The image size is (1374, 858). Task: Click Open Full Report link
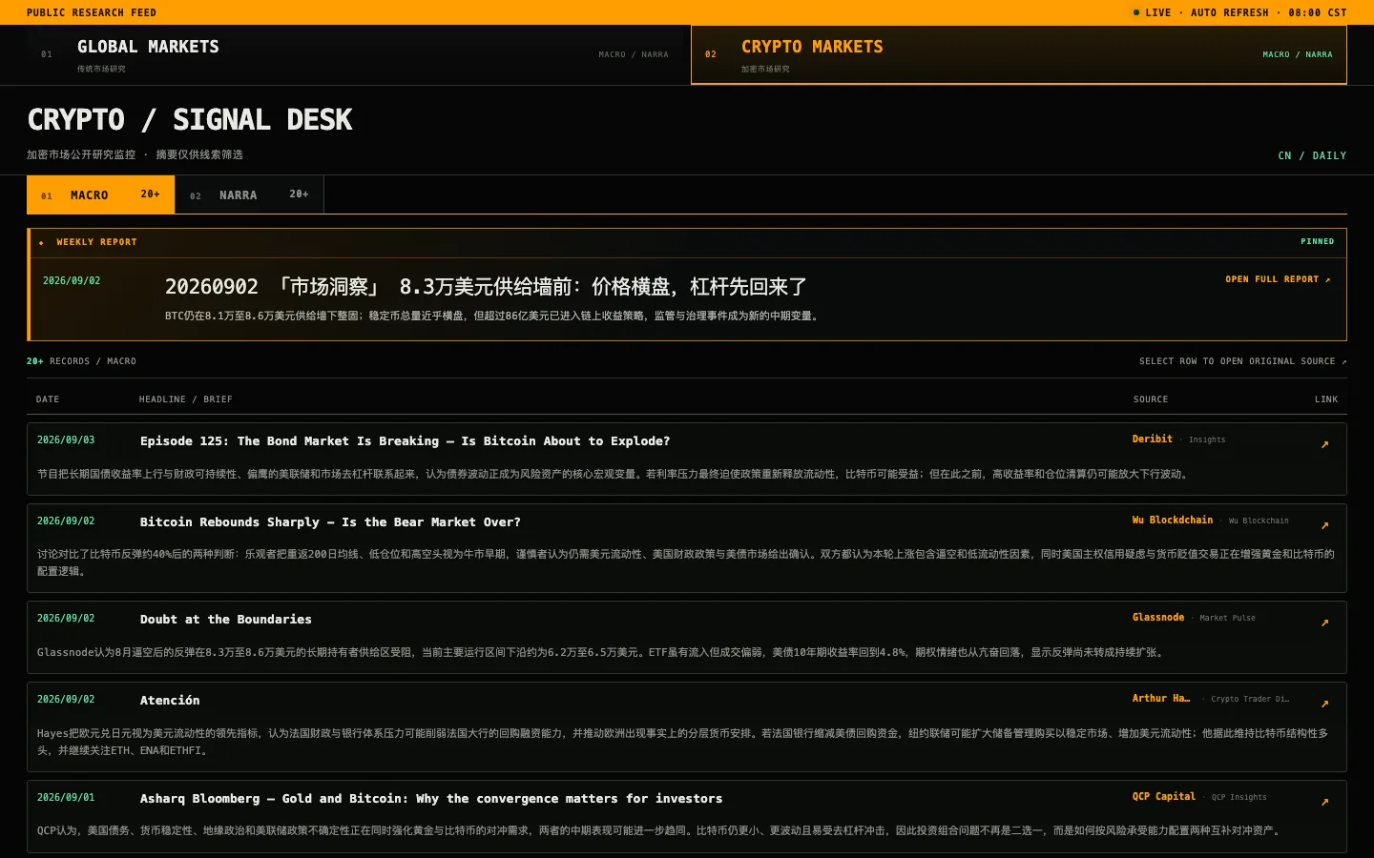click(1278, 279)
